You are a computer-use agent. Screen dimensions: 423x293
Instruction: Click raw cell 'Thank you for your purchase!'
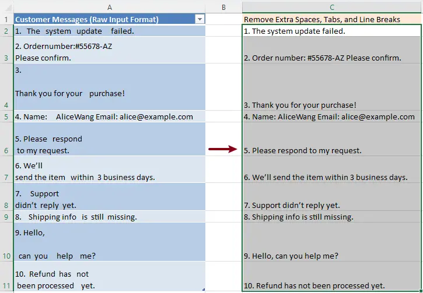pyautogui.click(x=109, y=87)
